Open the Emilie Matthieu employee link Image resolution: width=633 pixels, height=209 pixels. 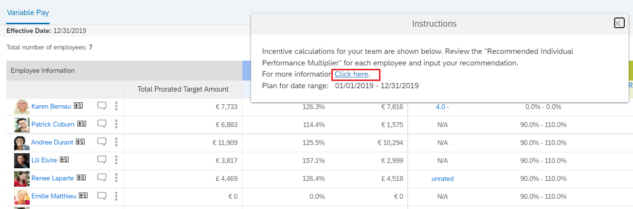click(x=54, y=196)
